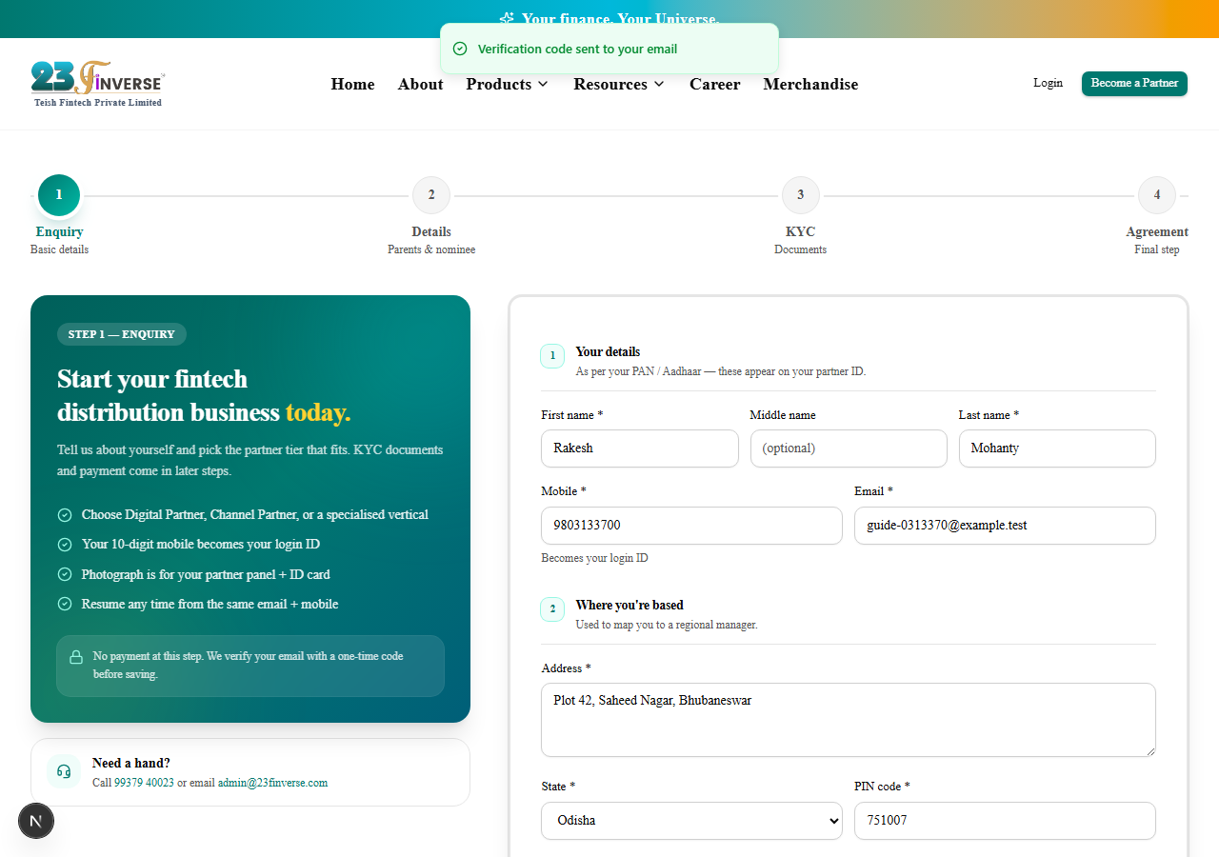
Task: Navigate to the About page
Action: pos(420,84)
